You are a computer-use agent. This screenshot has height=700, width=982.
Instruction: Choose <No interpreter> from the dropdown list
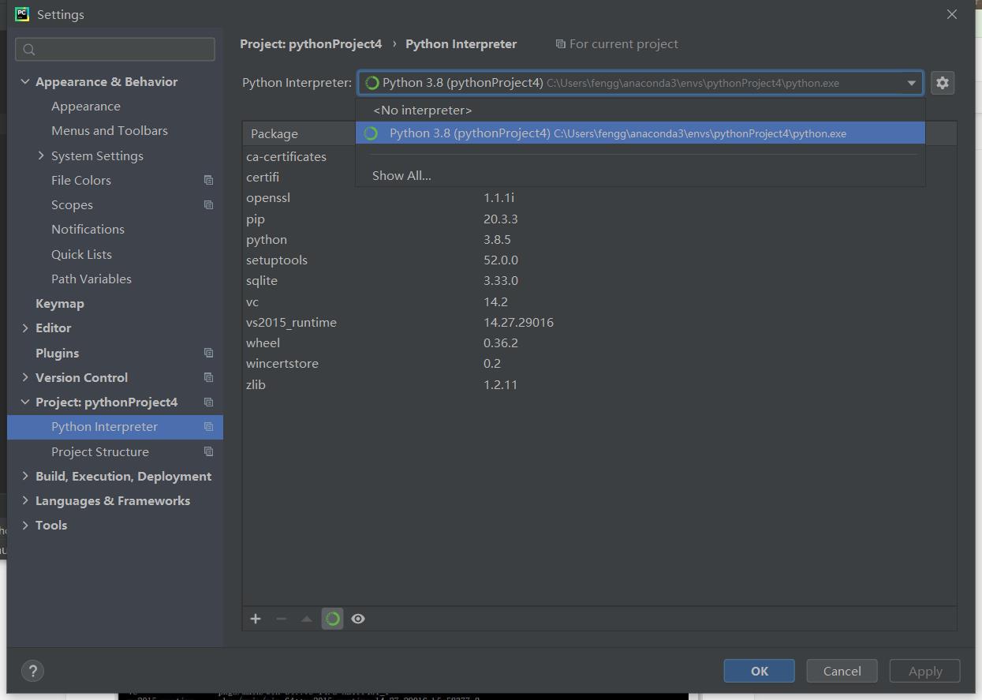click(640, 110)
